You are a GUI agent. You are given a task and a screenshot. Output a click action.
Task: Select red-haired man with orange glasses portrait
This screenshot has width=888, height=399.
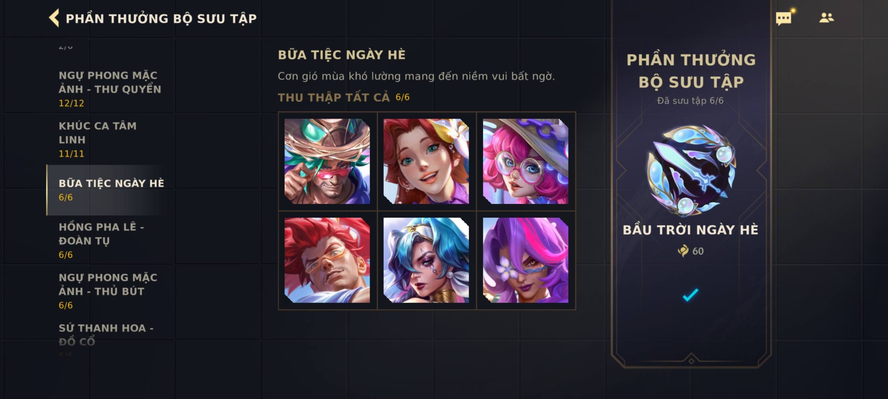pos(327,260)
